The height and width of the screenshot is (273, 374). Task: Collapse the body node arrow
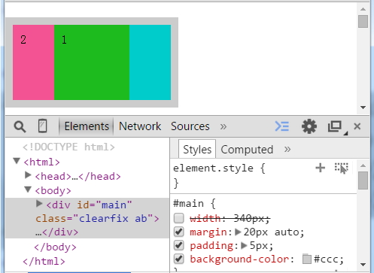[28, 190]
